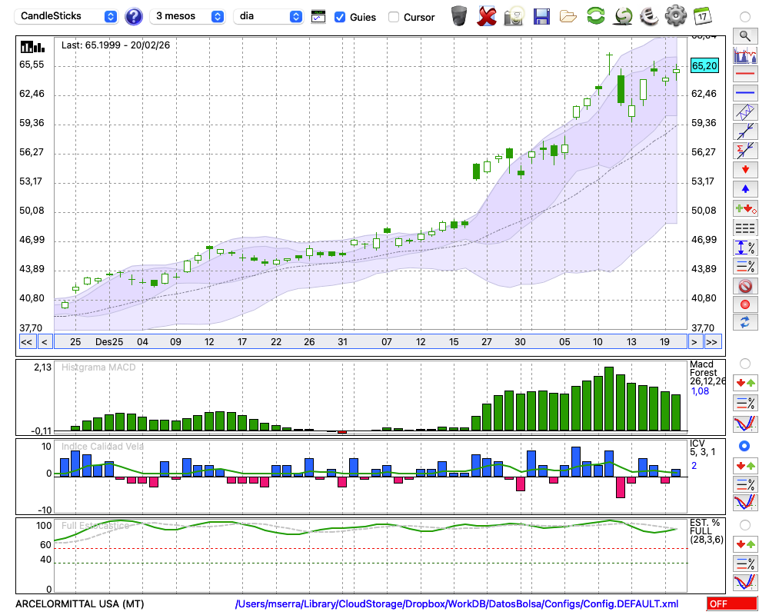This screenshot has height=615, width=769.
Task: Select the red horizontal line tool
Action: point(744,74)
